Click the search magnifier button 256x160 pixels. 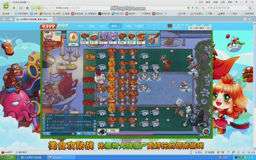tap(250, 8)
